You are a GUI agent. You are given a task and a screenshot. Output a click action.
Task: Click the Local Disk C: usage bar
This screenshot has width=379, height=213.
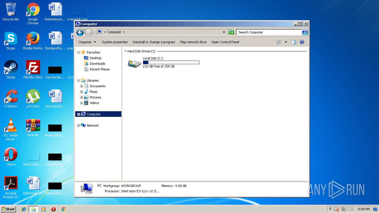[x=171, y=62]
